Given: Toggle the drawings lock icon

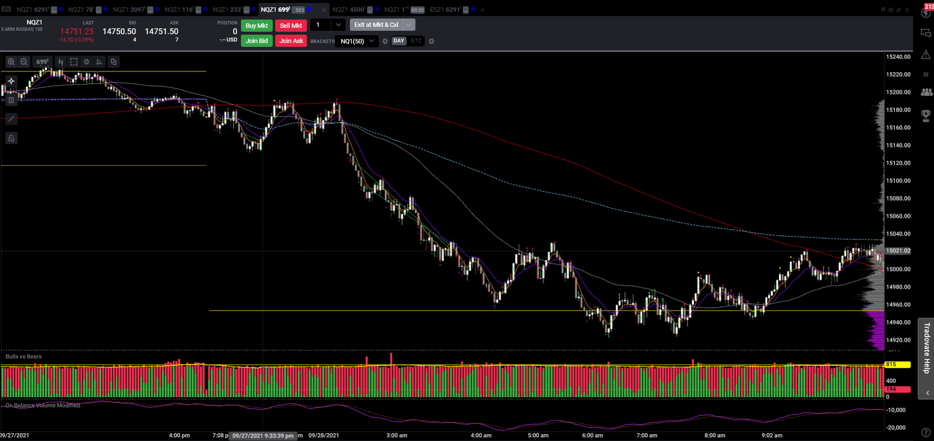Looking at the screenshot, I should (11, 138).
